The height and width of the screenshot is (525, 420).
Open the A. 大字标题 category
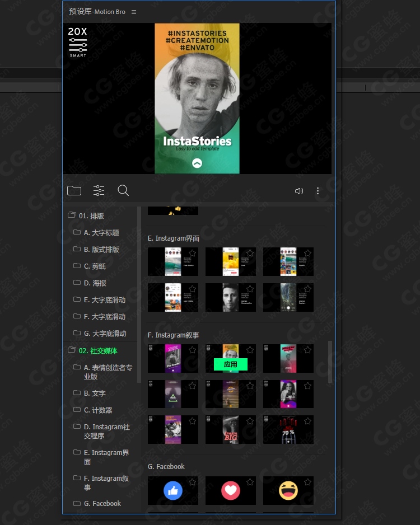pos(101,233)
